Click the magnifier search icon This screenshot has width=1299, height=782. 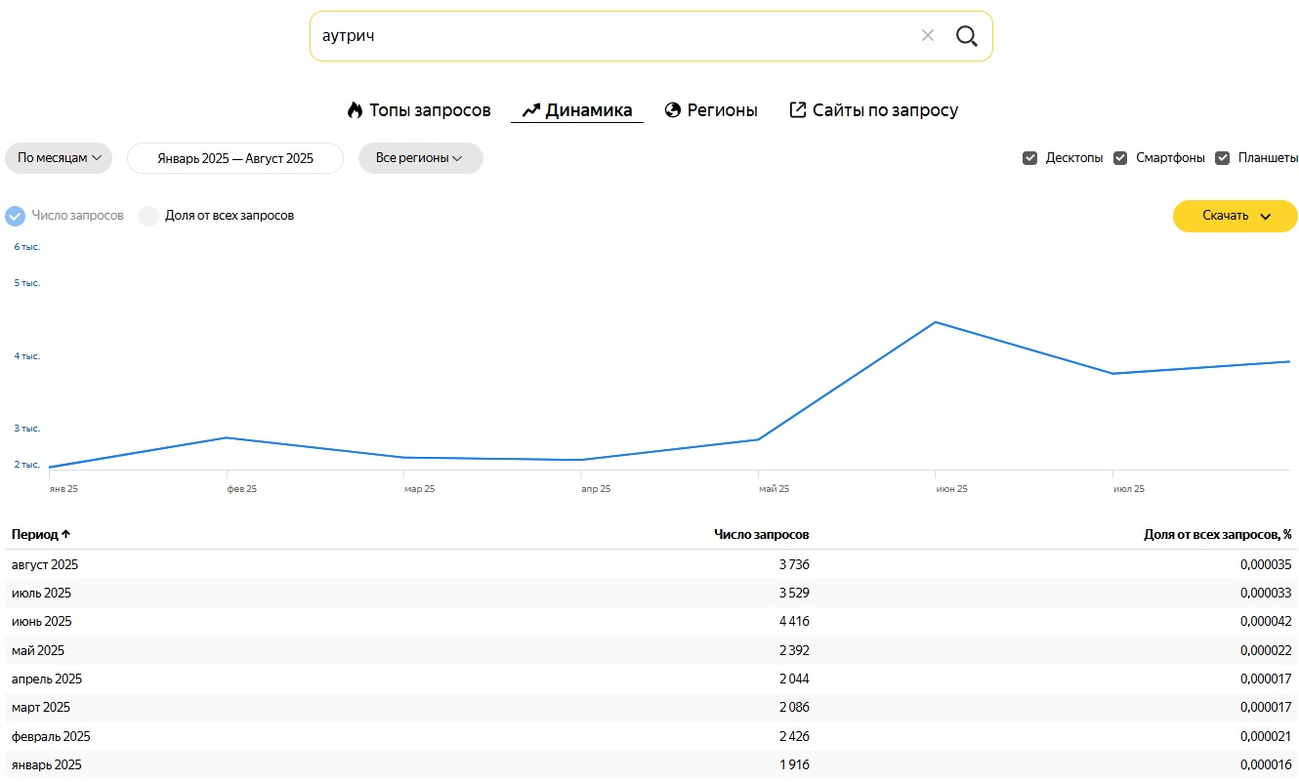pos(966,36)
